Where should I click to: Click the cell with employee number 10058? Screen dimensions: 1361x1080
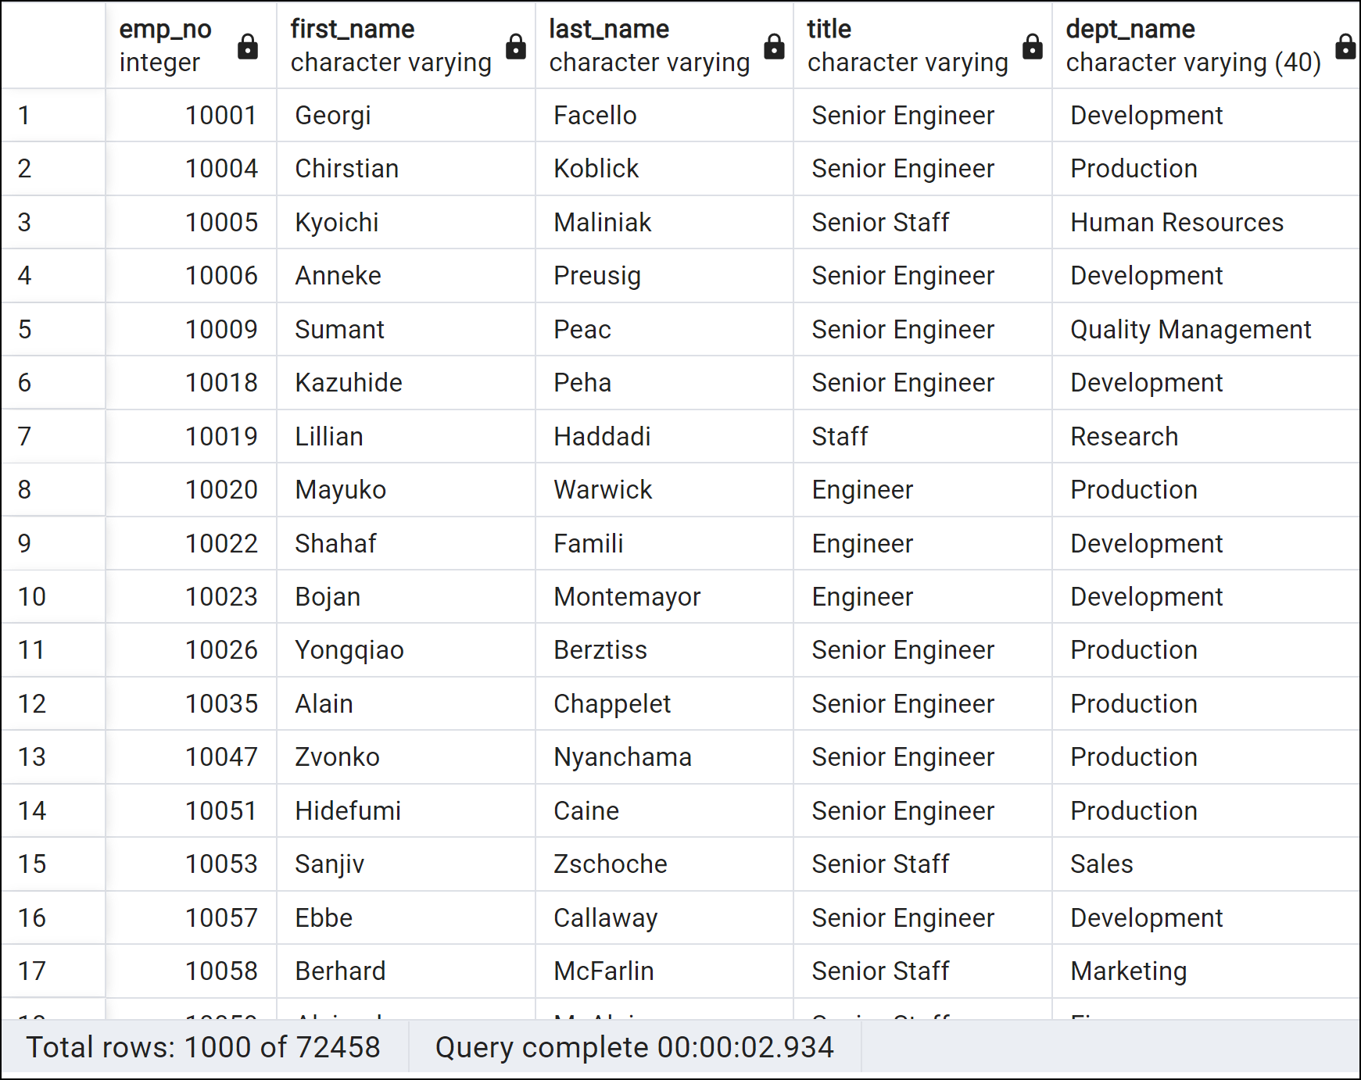click(224, 971)
